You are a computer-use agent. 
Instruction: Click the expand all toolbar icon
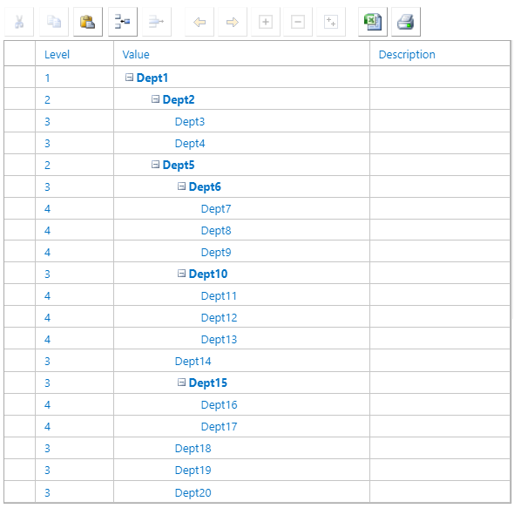click(331, 22)
